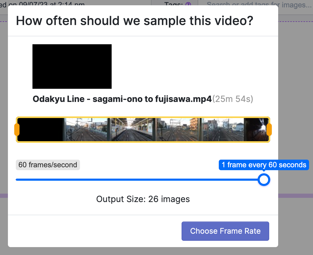Click the 'How often should we sample' dialog heading
The width and height of the screenshot is (313, 255).
135,21
